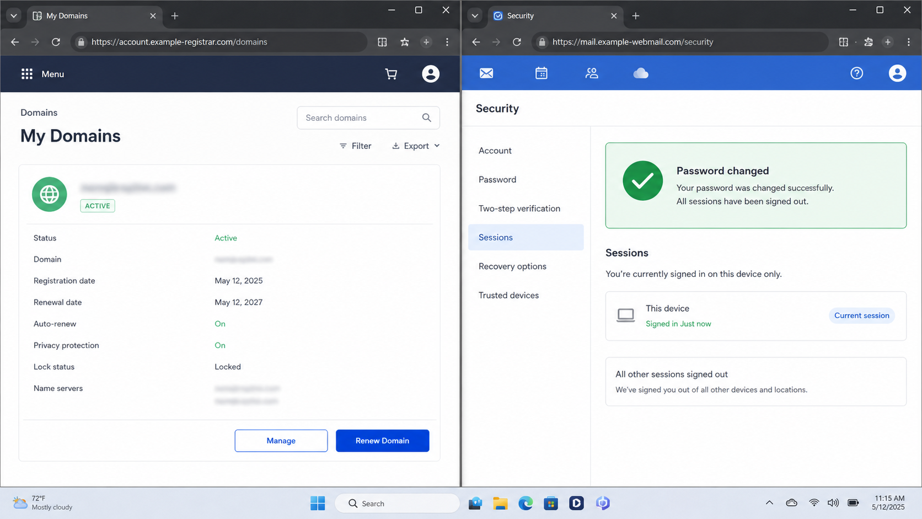The width and height of the screenshot is (922, 519).
Task: Open Two-step verification settings
Action: [519, 208]
